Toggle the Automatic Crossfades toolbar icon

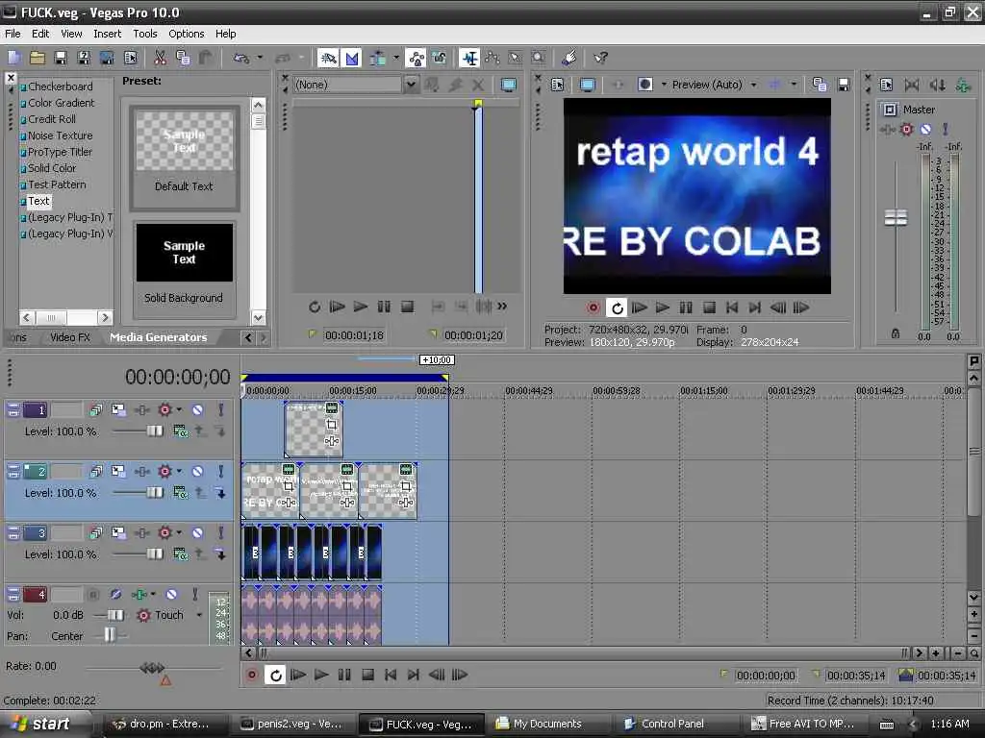(352, 58)
